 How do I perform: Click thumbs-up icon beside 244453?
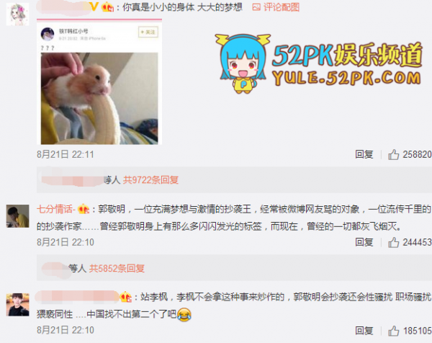pos(393,242)
